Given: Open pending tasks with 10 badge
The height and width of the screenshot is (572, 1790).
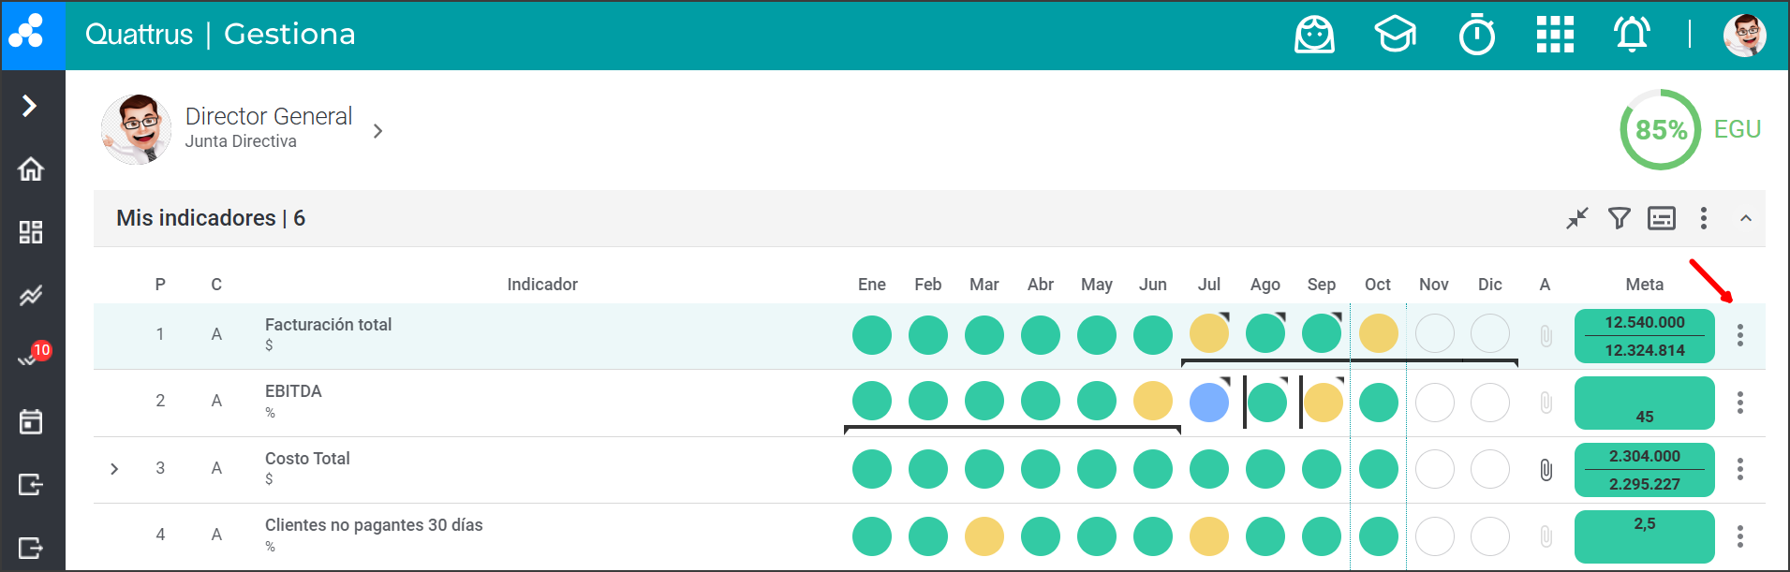Looking at the screenshot, I should [31, 358].
